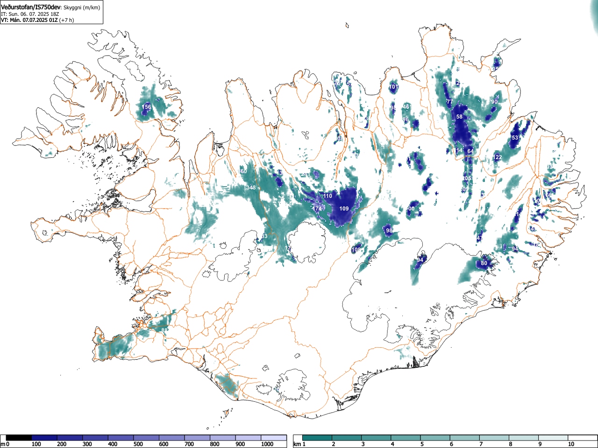598x448 pixels.
Task: Click the '64' visibility value on the map
Action: pyautogui.click(x=470, y=151)
